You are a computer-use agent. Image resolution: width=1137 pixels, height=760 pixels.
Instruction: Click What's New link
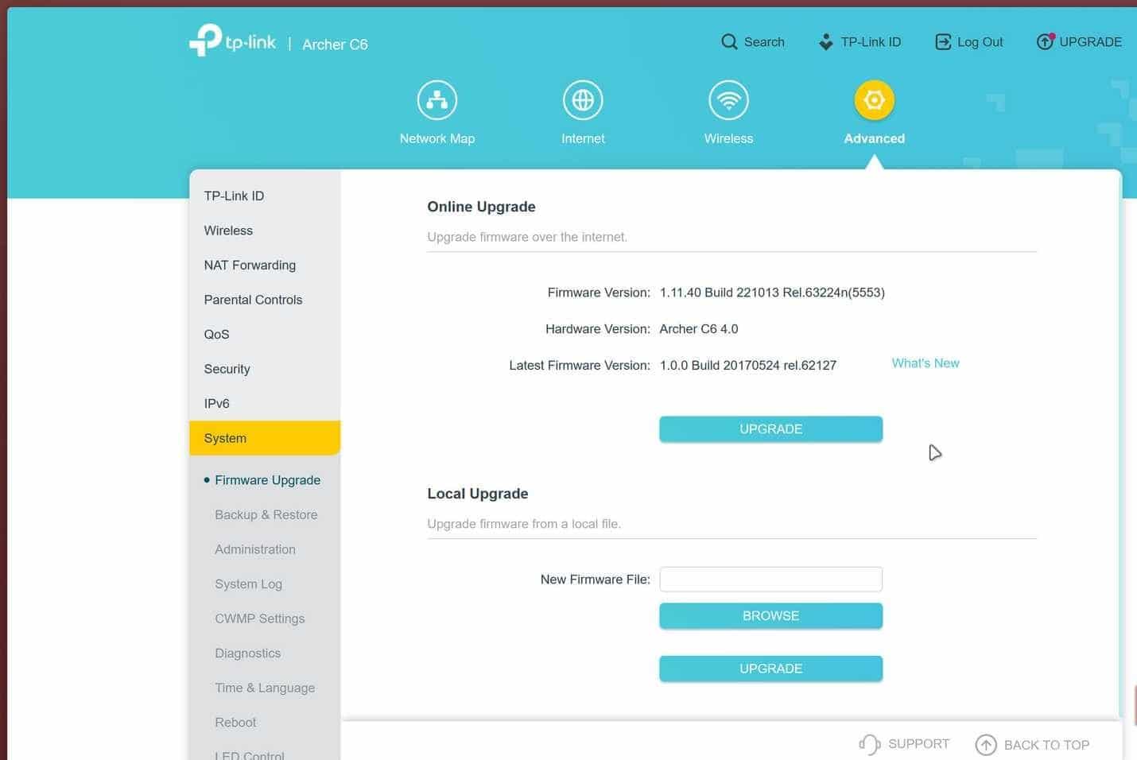click(x=926, y=363)
